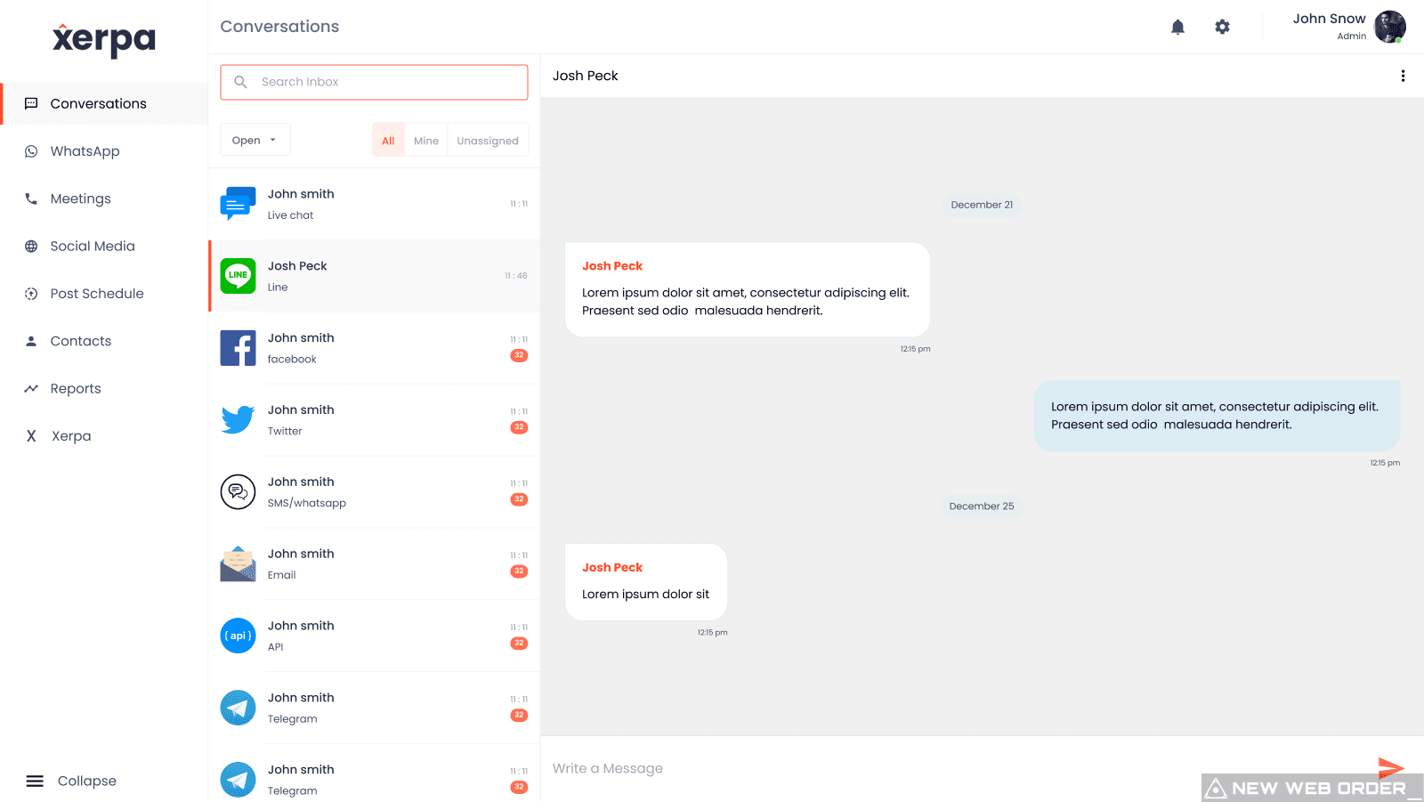Image resolution: width=1424 pixels, height=802 pixels.
Task: Show only Unassigned conversations
Action: 488,141
